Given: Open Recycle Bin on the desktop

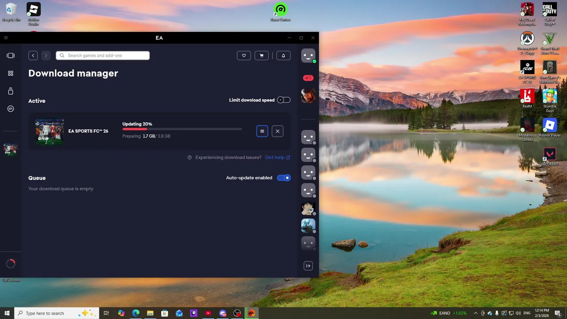Looking at the screenshot, I should click(x=11, y=12).
